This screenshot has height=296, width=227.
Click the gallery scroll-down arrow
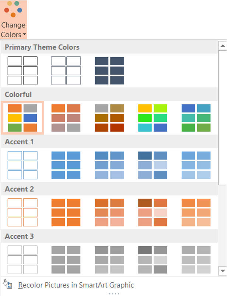click(223, 271)
